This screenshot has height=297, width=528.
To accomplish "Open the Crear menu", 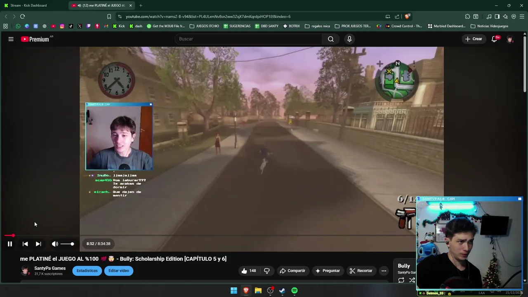I will click(474, 39).
